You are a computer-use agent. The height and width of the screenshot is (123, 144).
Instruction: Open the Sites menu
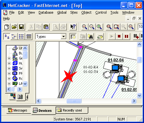74,12
